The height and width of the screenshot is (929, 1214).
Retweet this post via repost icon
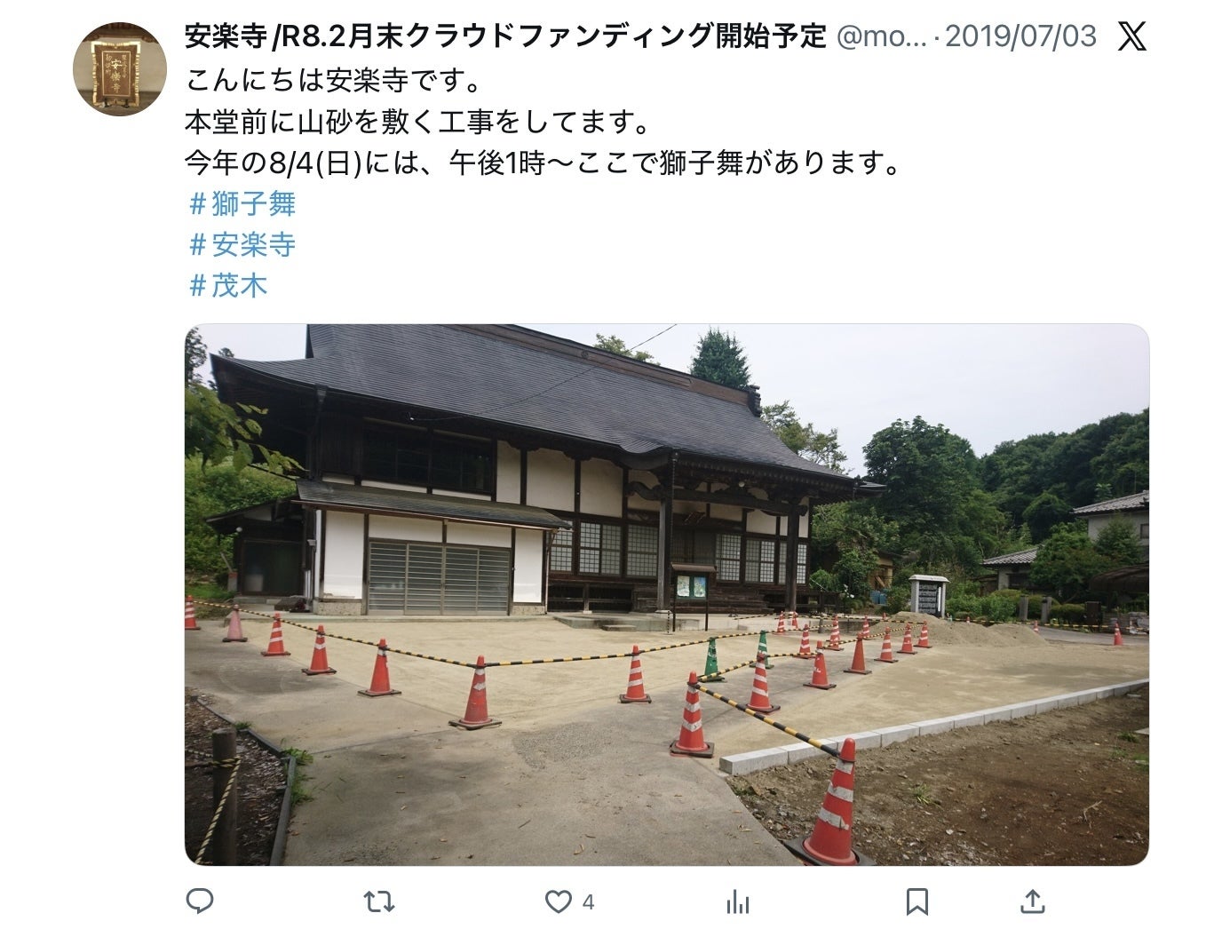pos(379,902)
